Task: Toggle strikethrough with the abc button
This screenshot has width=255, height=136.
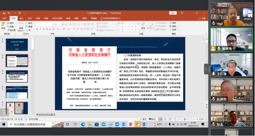Action: 50,29
